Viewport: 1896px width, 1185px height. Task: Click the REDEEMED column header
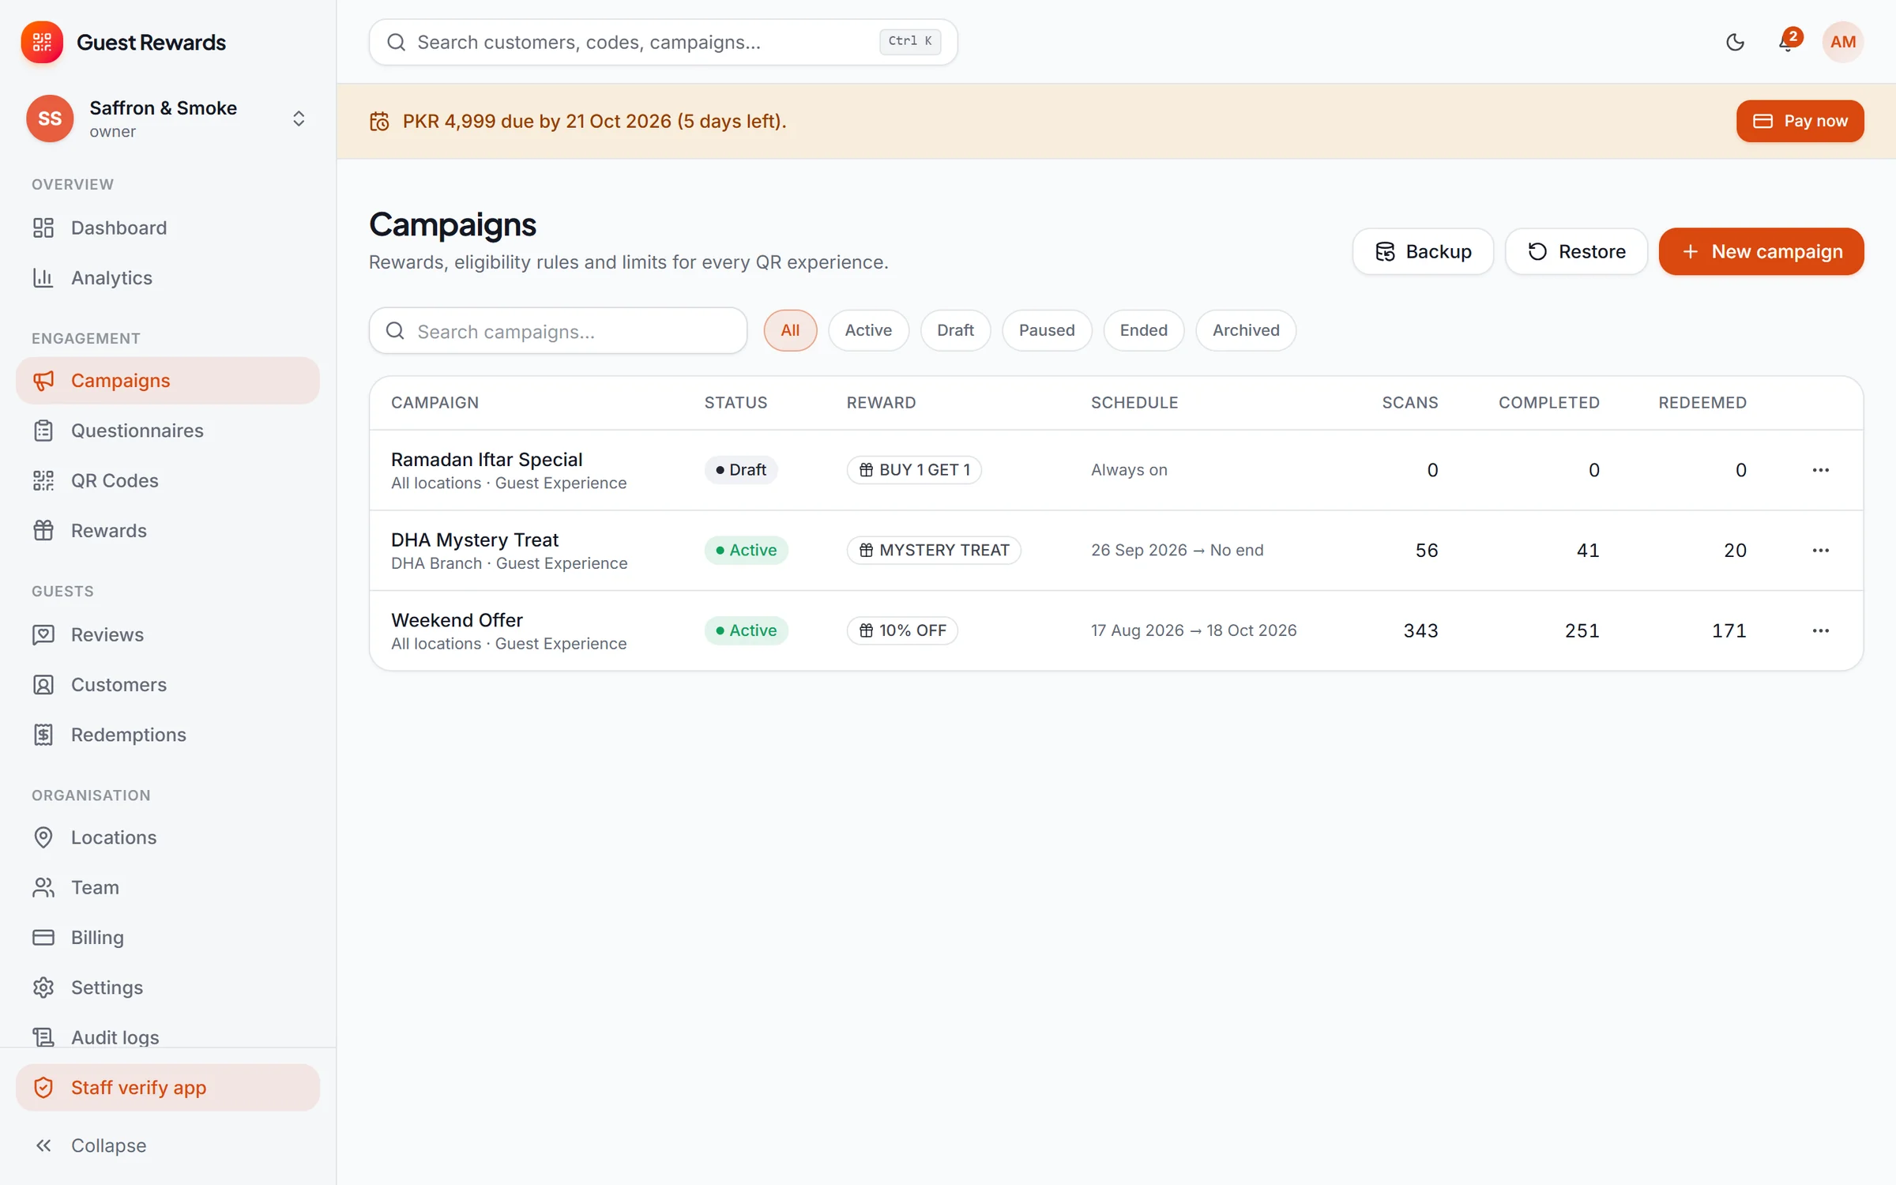pyautogui.click(x=1702, y=403)
